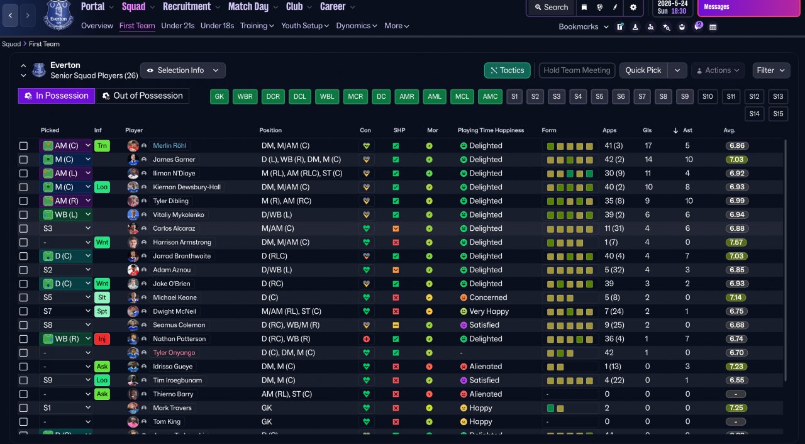Select the checkbox beside Carlos Alcaraz
Image resolution: width=805 pixels, height=444 pixels.
click(x=23, y=229)
